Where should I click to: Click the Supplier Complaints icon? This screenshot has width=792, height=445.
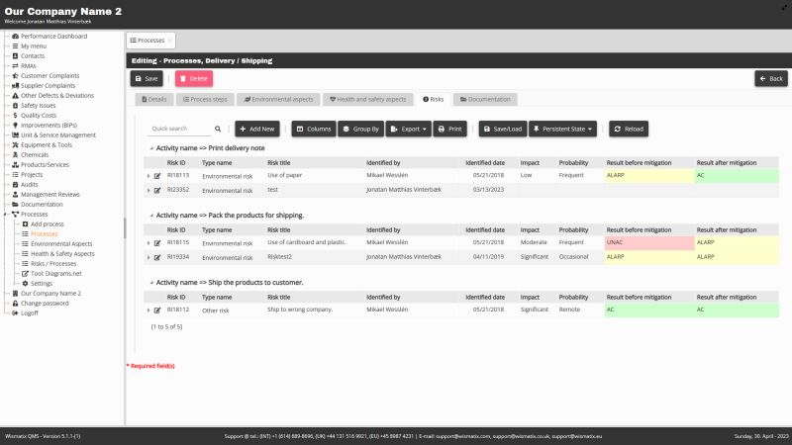[x=15, y=86]
